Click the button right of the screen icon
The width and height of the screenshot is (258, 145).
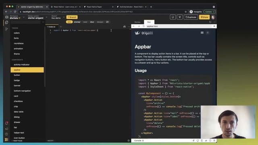point(179,17)
